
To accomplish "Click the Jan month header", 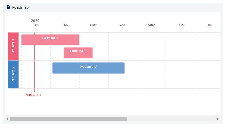I will point(36,25).
